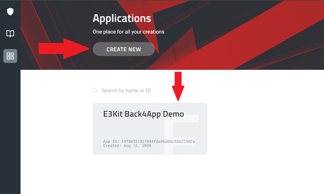The width and height of the screenshot is (324, 194).
Task: Click the Created: Aug 13, 2020 text
Action: click(127, 145)
